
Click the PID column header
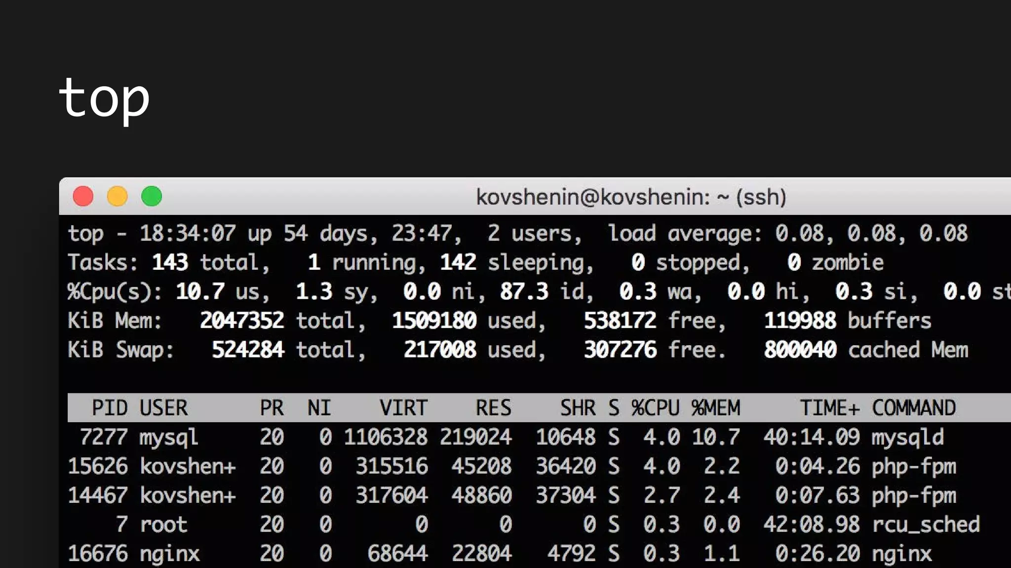pyautogui.click(x=110, y=408)
